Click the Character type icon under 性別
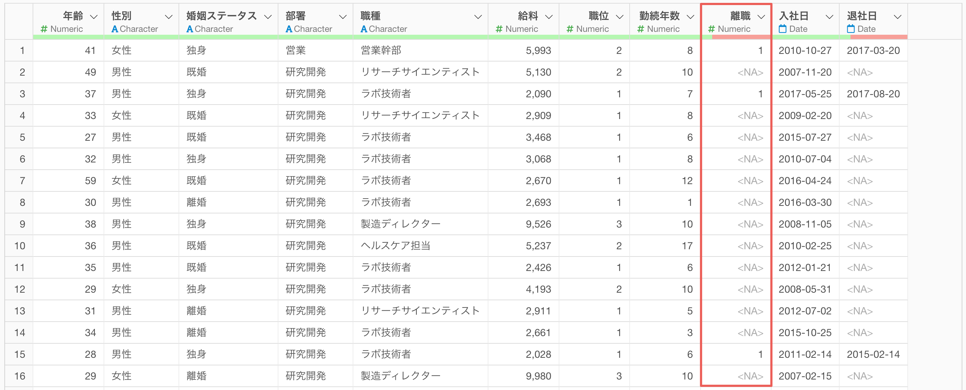Viewport: 966px width, 390px height. coord(115,29)
